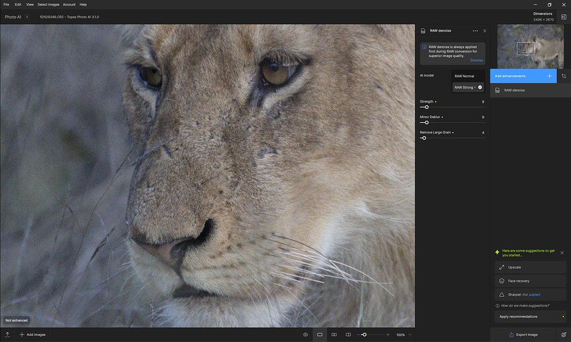Open the Select images menu
571x342 pixels.
click(x=48, y=5)
